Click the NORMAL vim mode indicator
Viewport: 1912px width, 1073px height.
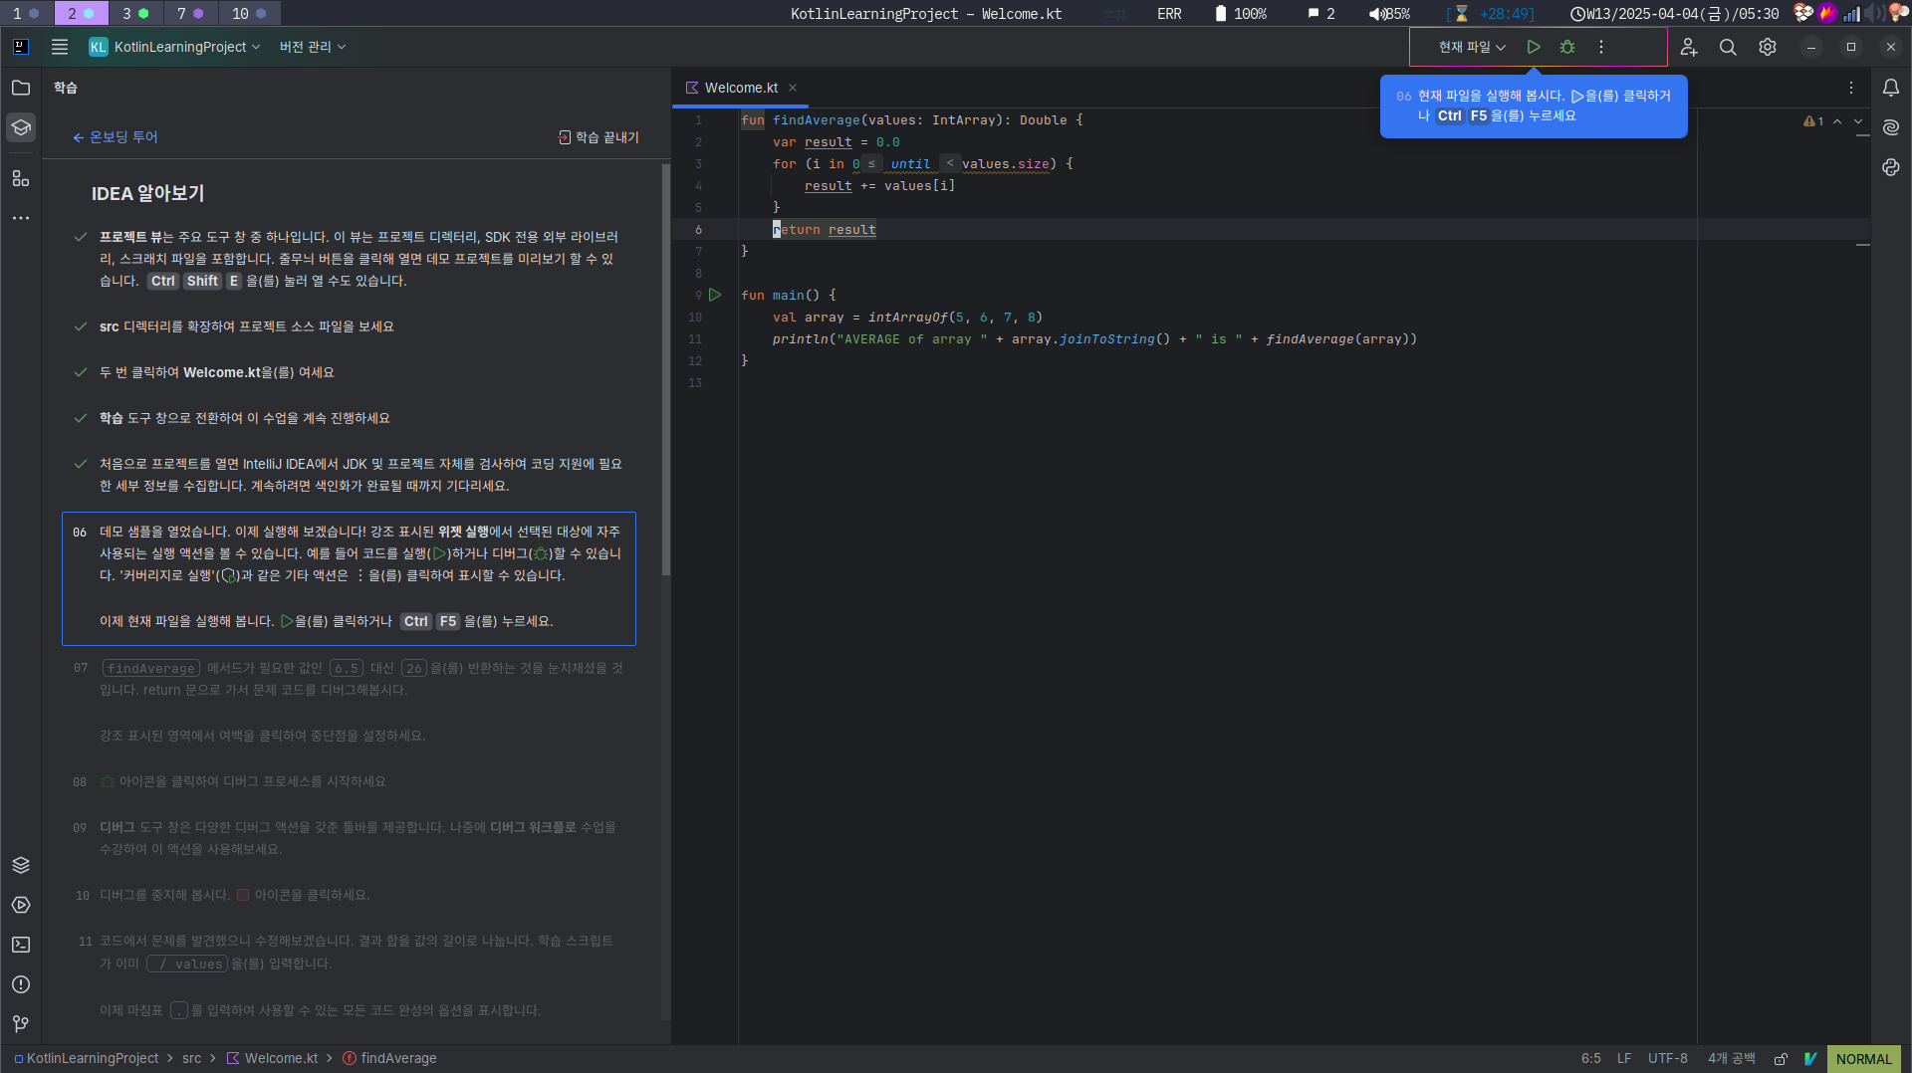click(x=1863, y=1059)
